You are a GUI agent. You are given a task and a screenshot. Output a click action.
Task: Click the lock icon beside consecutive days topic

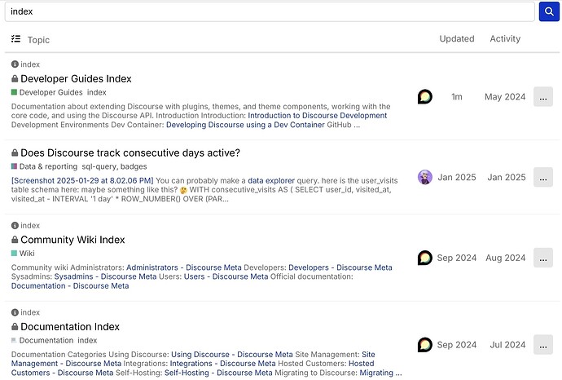click(x=15, y=152)
